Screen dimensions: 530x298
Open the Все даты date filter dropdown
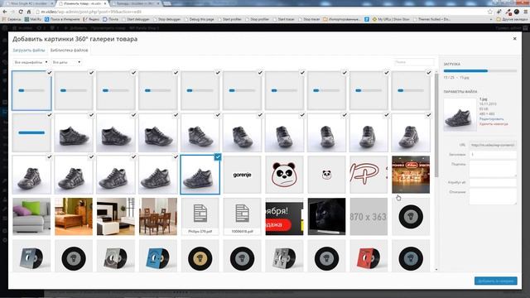(66, 63)
